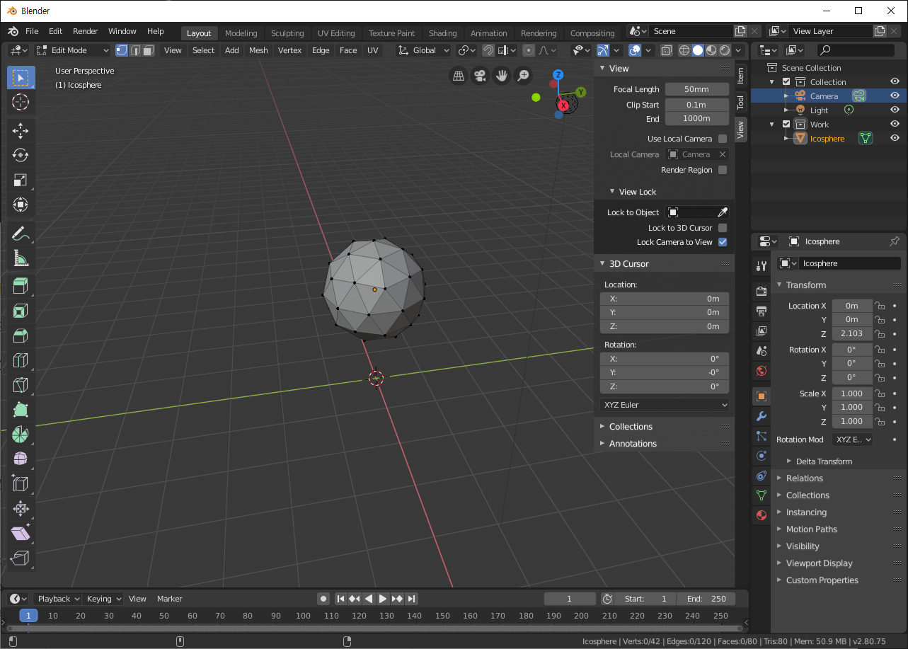Adjust the Focal Length 50mm slider field
This screenshot has height=649, width=908.
696,89
